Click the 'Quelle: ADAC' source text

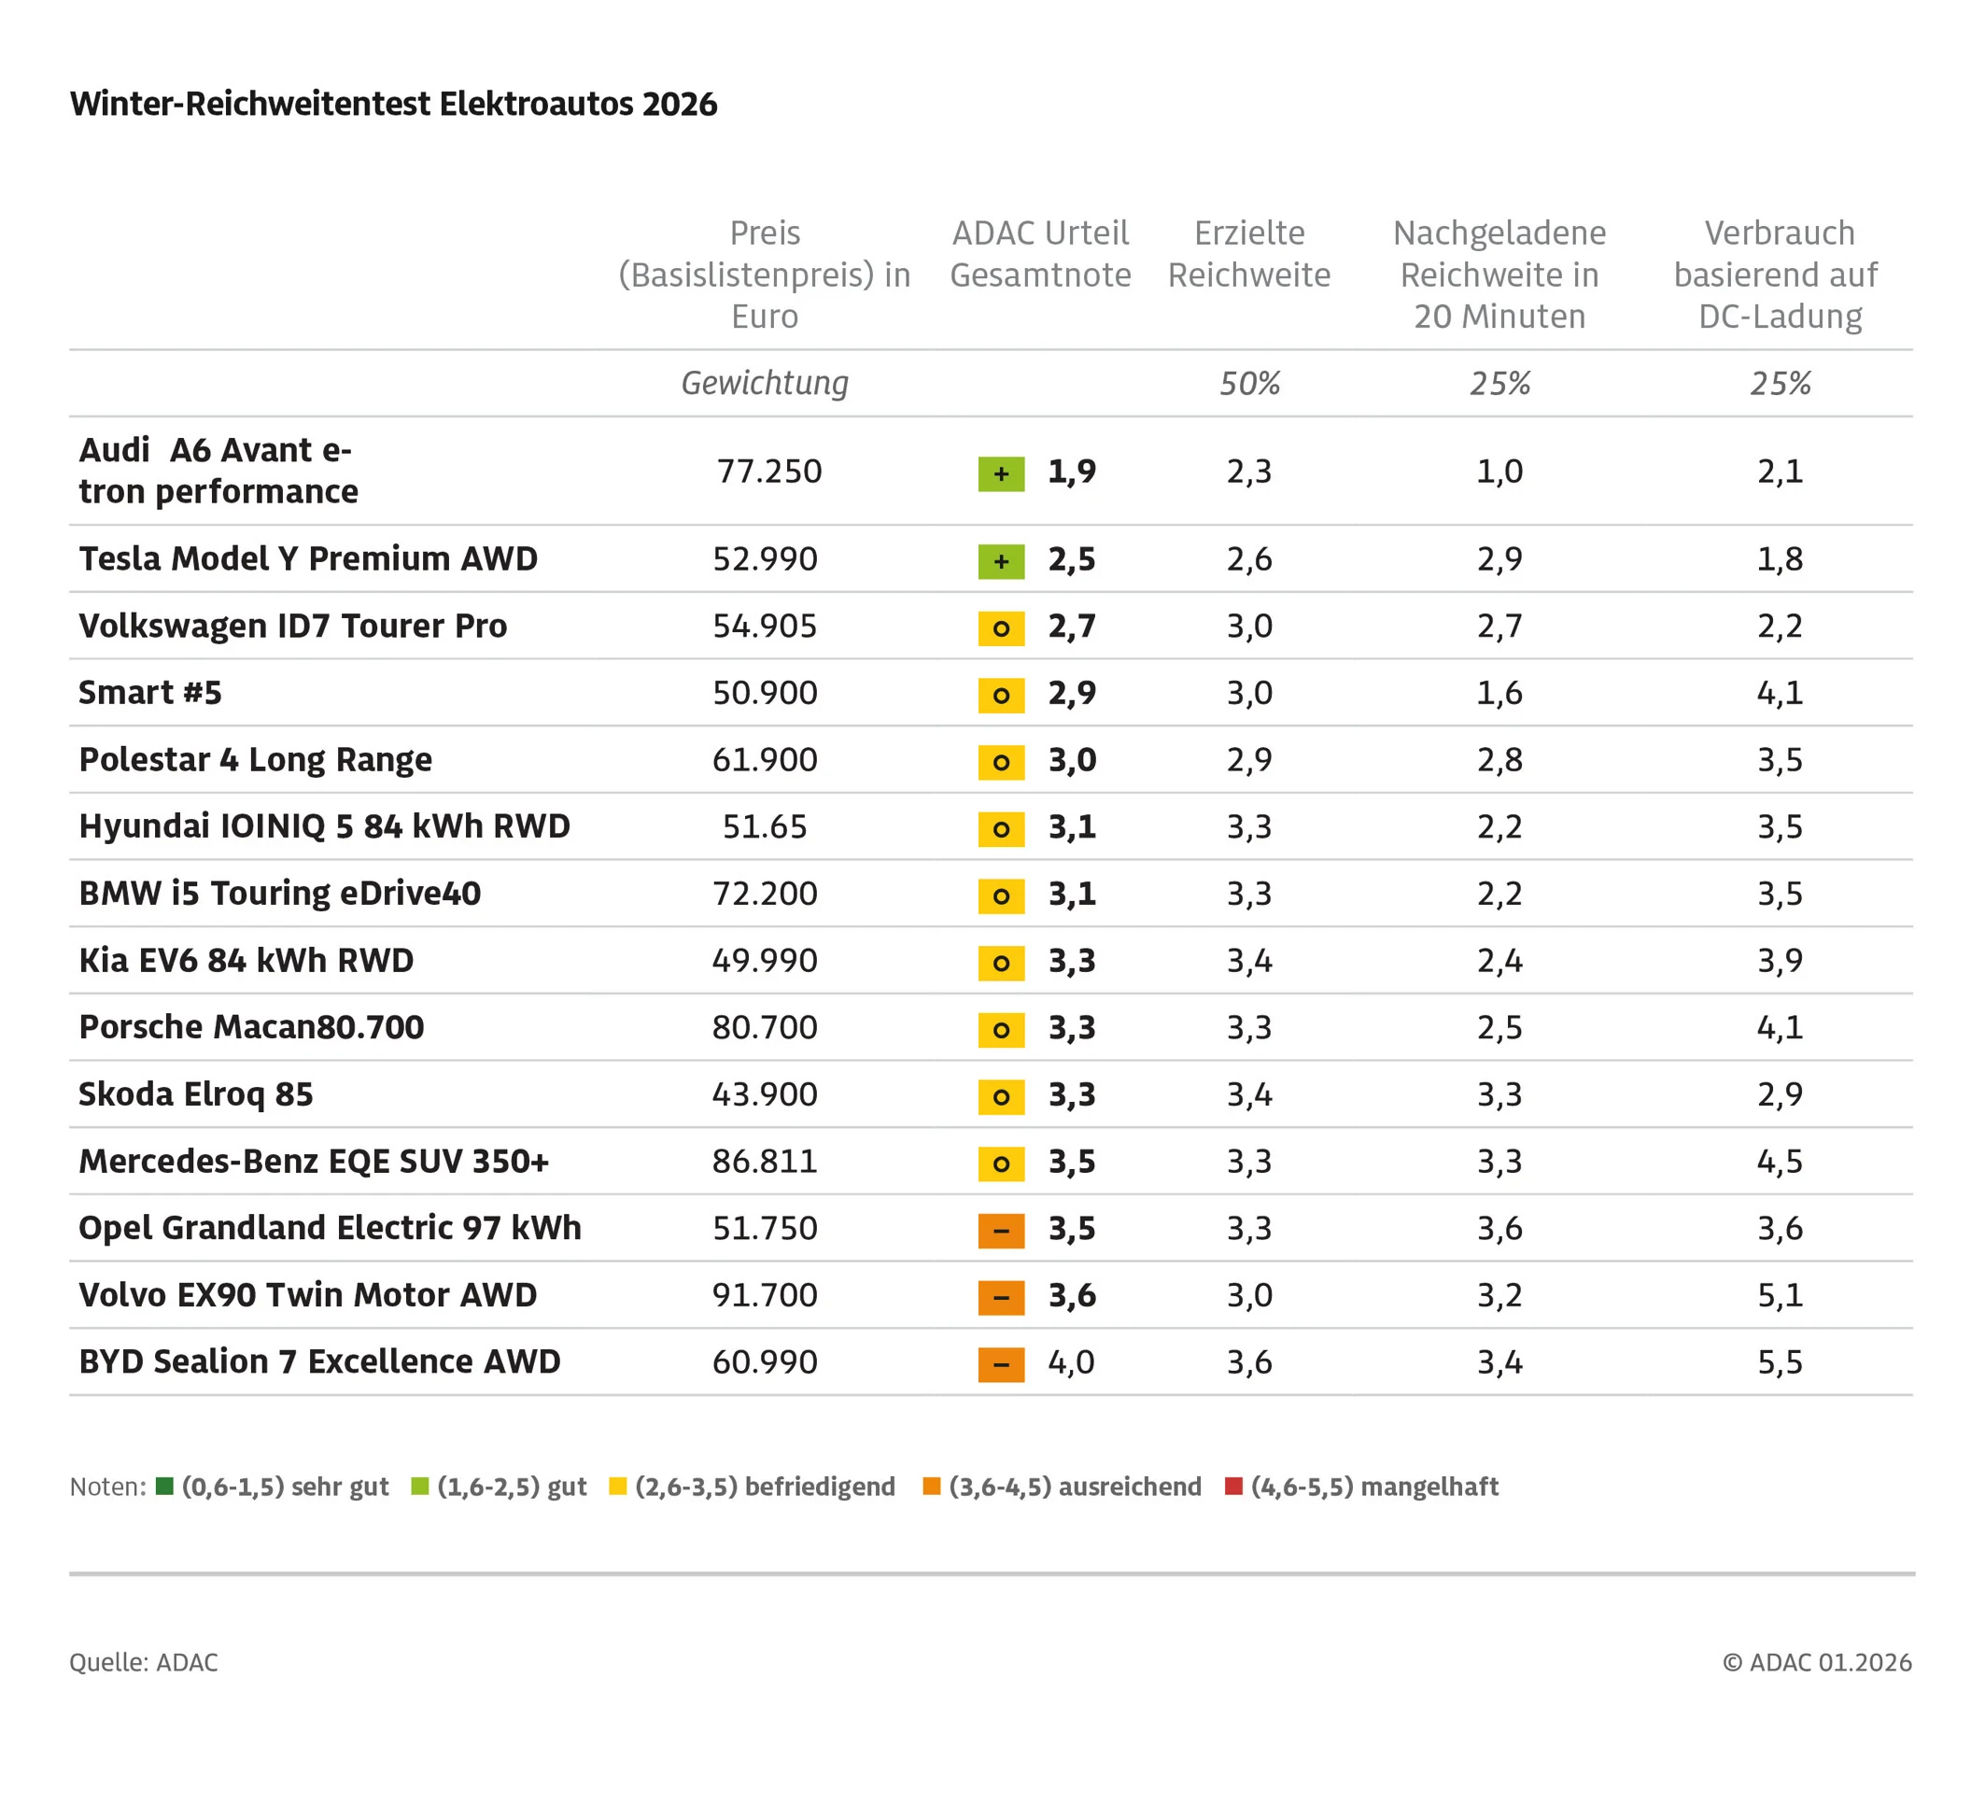click(x=144, y=1662)
